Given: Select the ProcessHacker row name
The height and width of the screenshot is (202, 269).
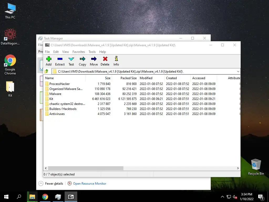Looking at the screenshot, I should 60,84.
